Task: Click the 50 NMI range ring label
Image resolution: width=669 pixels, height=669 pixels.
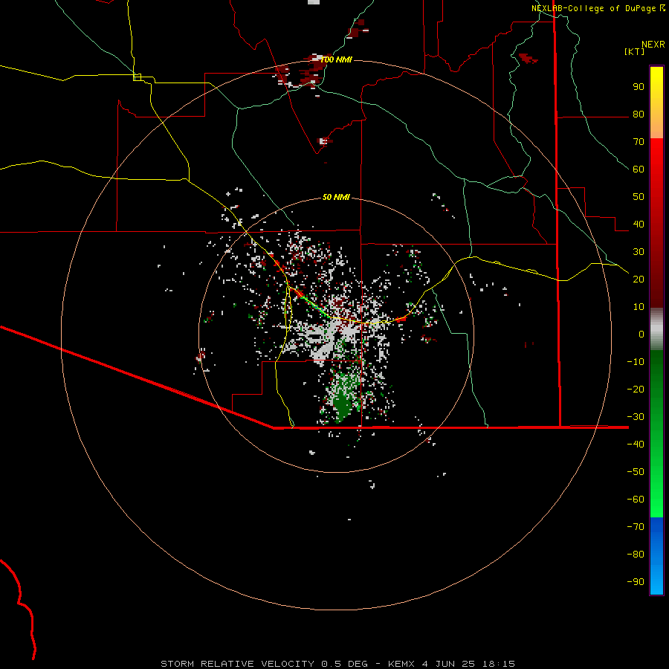Action: point(336,197)
